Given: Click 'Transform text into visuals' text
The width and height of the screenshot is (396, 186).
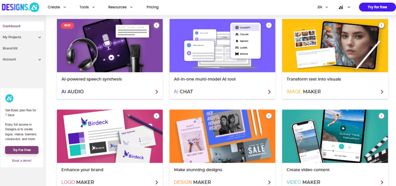Looking at the screenshot, I should [314, 79].
